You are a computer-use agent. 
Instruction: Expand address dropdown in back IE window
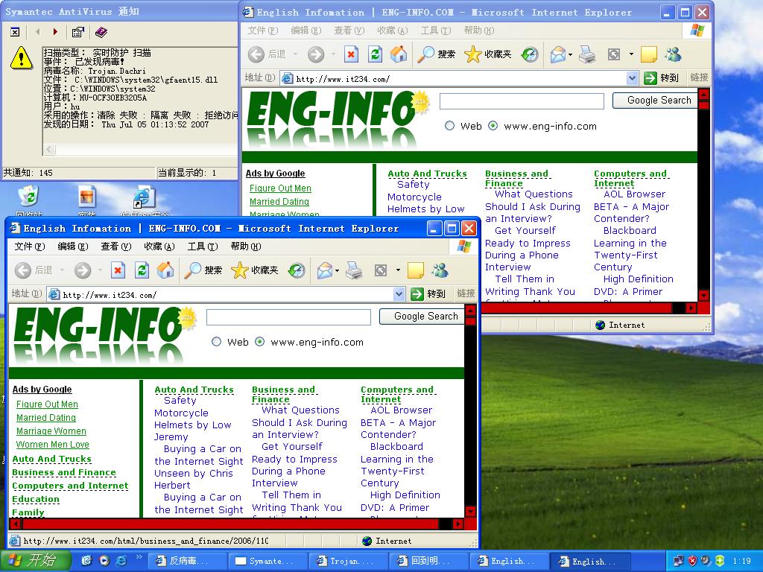[x=632, y=77]
